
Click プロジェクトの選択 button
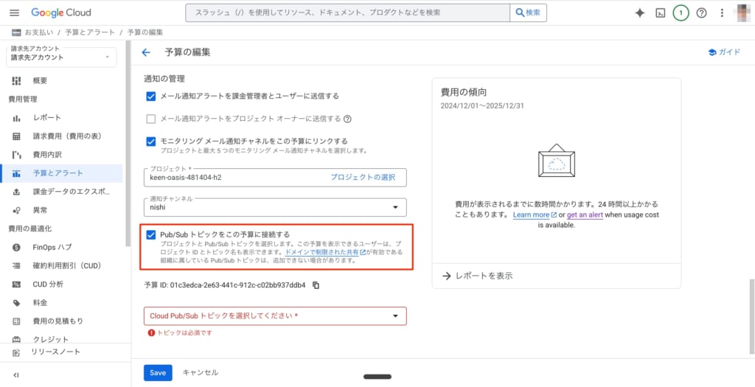[x=363, y=177]
